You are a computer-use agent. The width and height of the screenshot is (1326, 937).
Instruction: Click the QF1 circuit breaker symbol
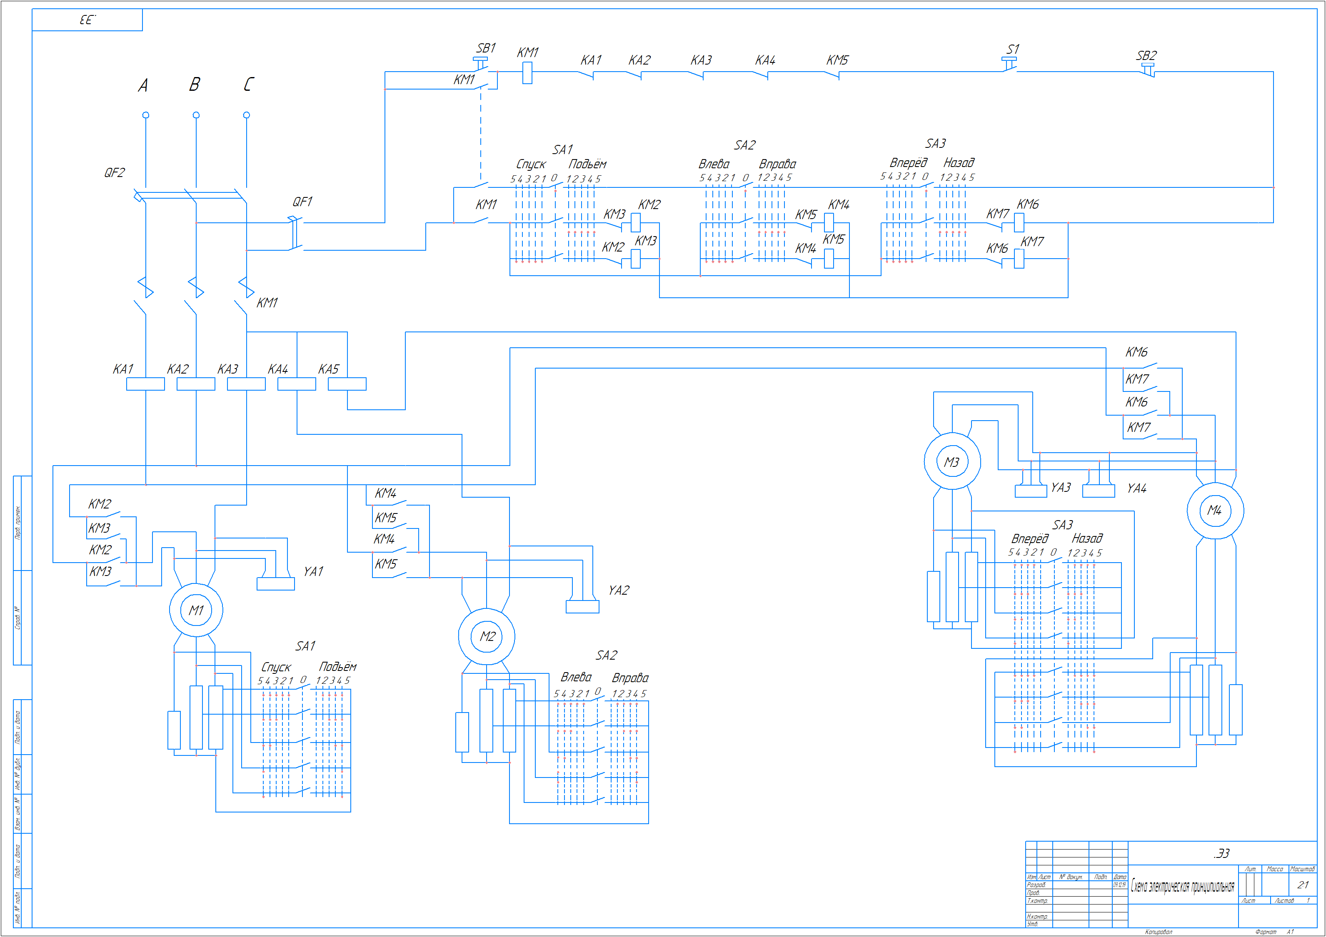(295, 234)
